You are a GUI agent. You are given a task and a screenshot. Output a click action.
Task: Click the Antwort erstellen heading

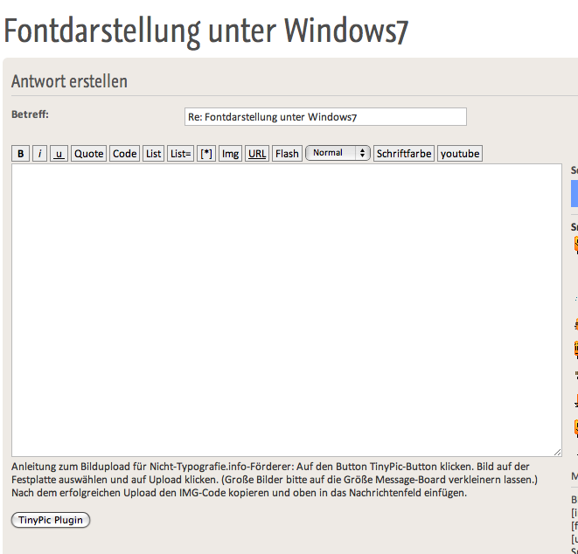tap(69, 81)
